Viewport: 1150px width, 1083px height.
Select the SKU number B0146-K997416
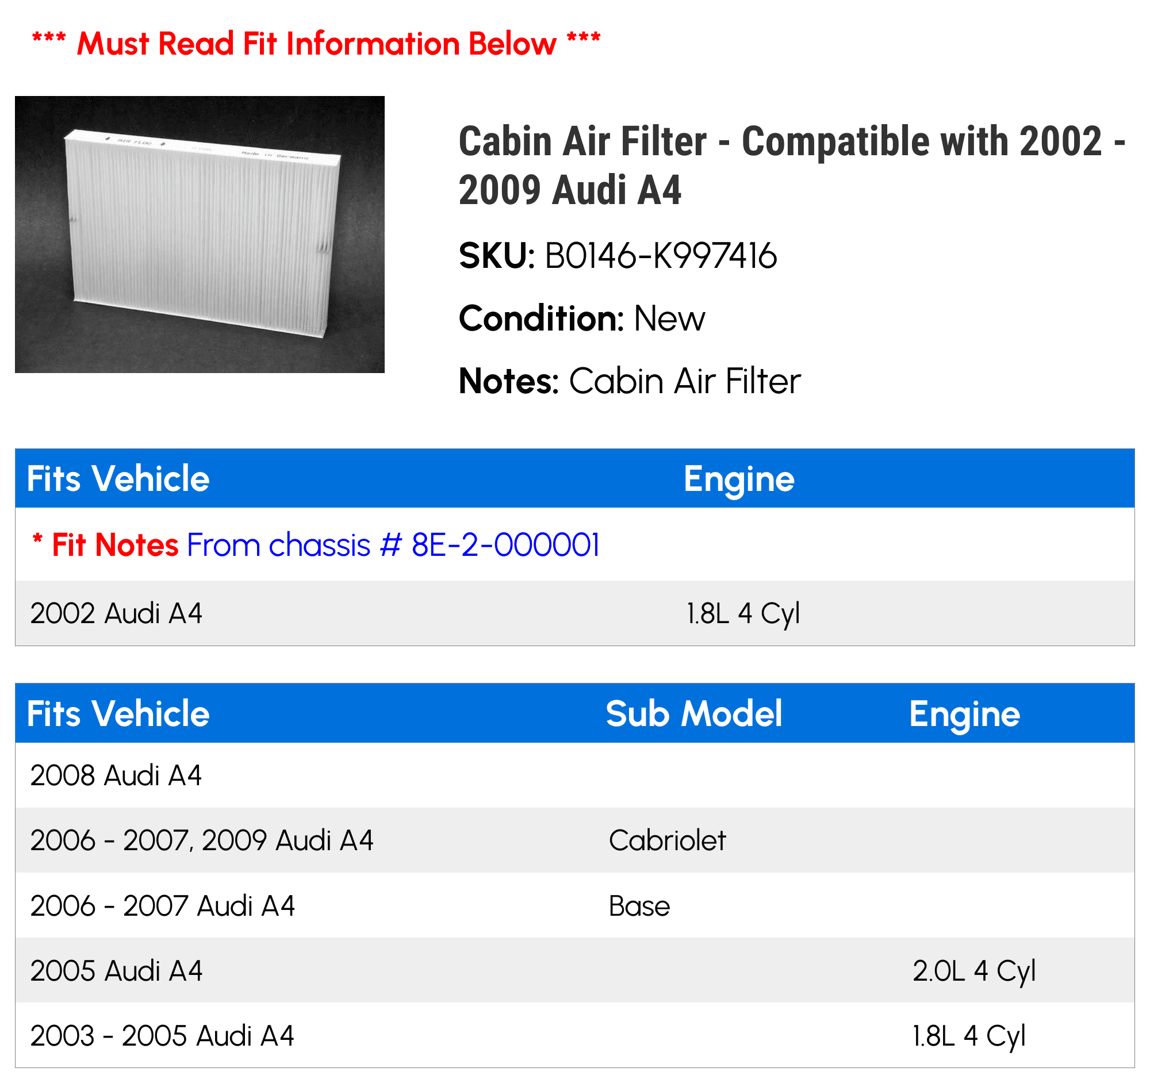661,256
